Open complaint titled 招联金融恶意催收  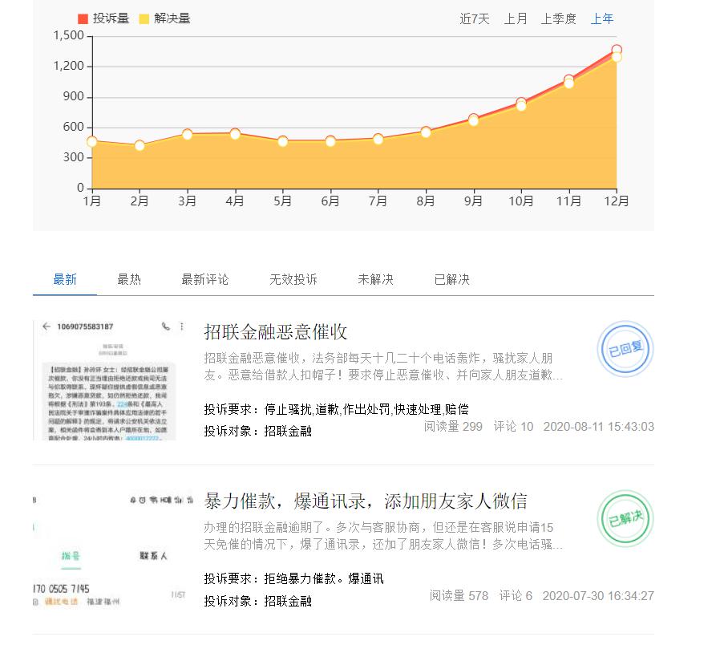[276, 332]
